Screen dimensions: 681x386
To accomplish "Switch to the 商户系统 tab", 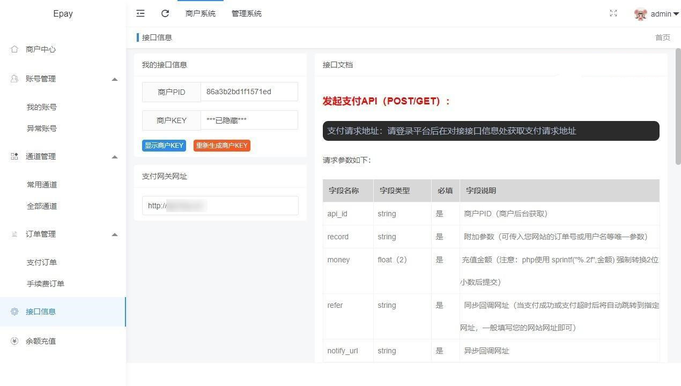I will pyautogui.click(x=200, y=13).
